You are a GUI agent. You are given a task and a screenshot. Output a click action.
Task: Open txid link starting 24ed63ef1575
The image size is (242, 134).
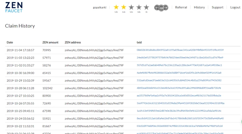180,57
